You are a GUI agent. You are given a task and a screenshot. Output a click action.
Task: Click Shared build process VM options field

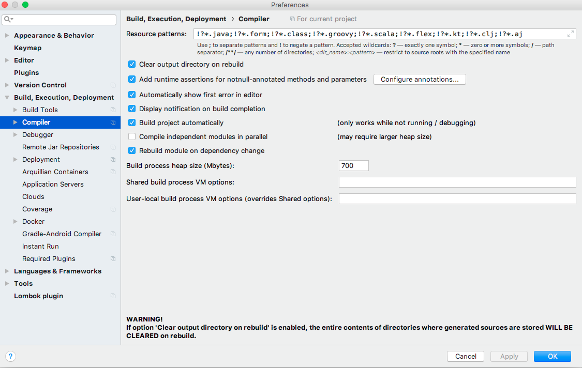[x=457, y=182]
